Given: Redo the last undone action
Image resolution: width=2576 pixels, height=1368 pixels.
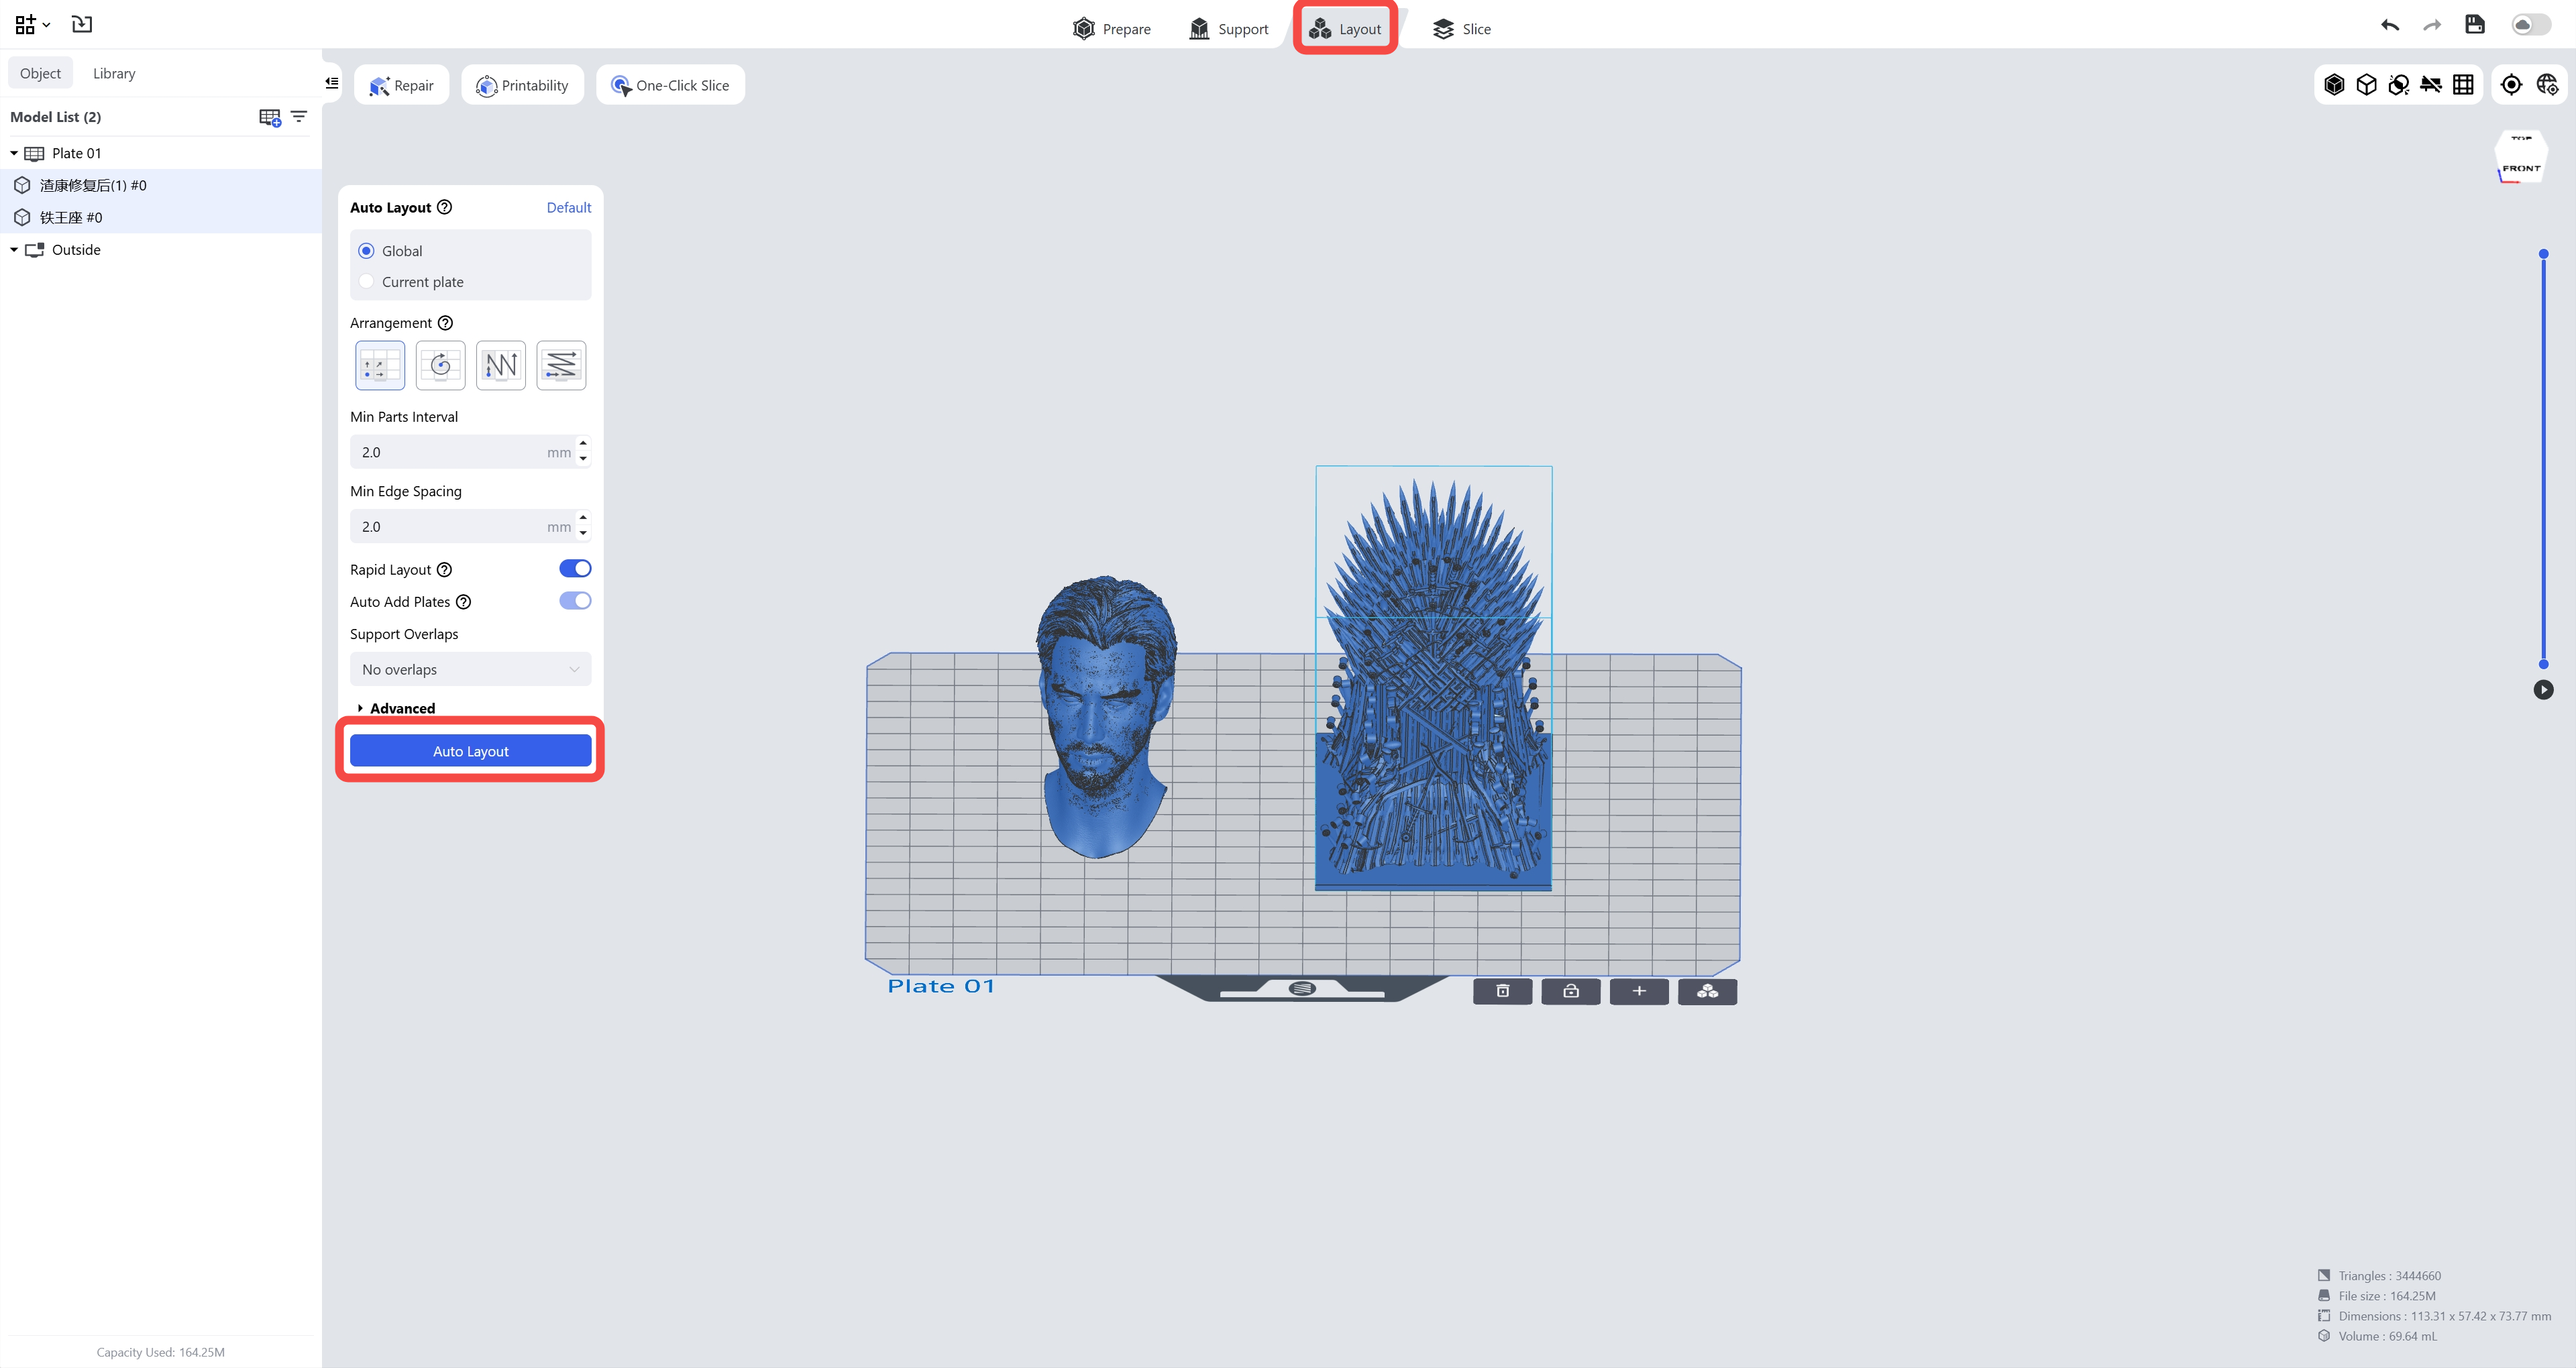Looking at the screenshot, I should point(2432,25).
